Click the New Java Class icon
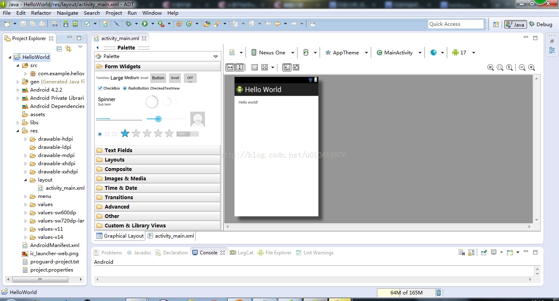 (x=189, y=24)
